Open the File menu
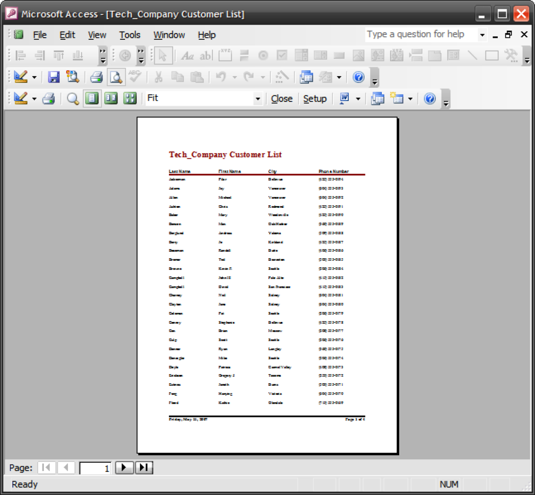 click(39, 35)
